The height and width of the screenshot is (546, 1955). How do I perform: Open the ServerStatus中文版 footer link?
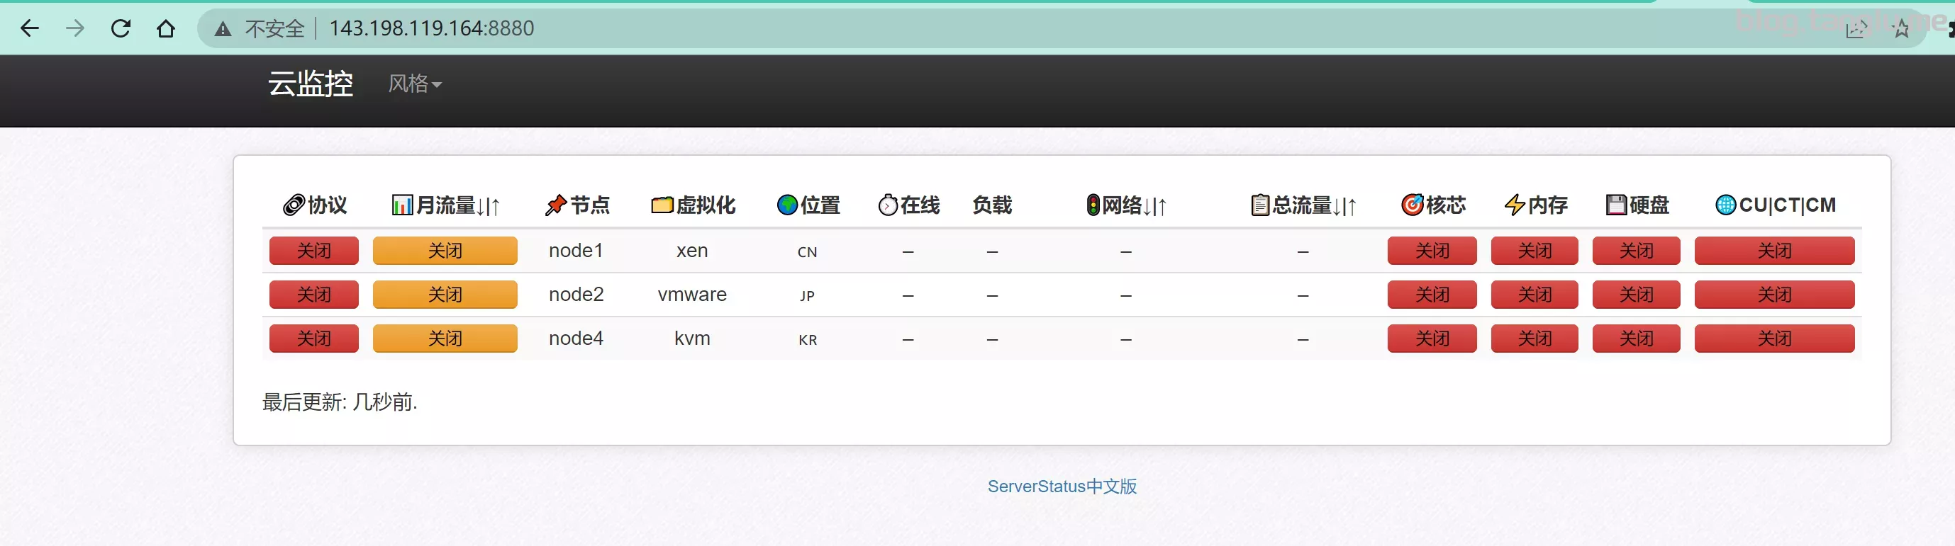[x=1062, y=486]
